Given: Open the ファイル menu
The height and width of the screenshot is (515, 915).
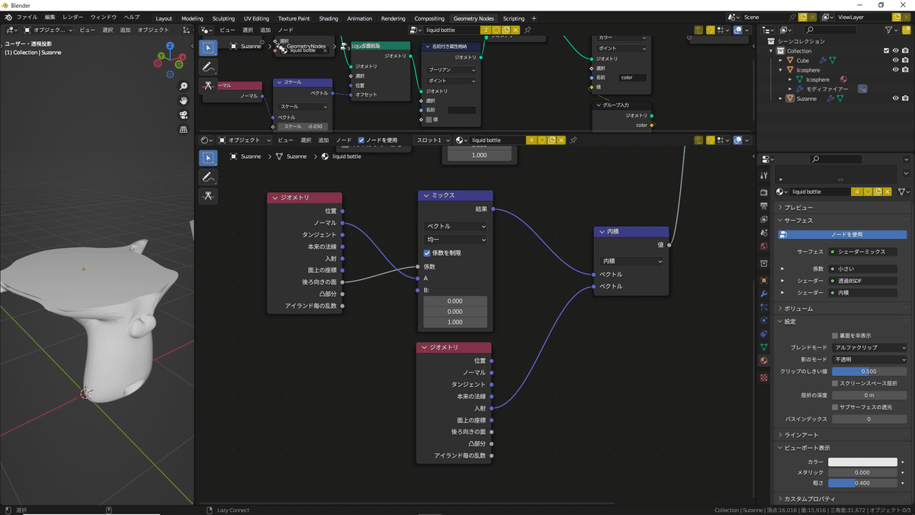Looking at the screenshot, I should [x=27, y=17].
